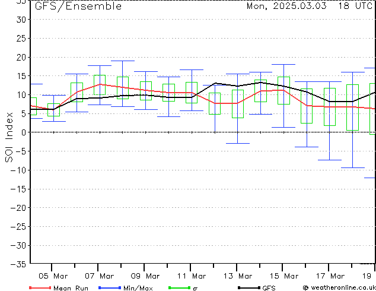376x291 pixels.
Task: Click the SOI Index axis title
Action: pos(9,137)
